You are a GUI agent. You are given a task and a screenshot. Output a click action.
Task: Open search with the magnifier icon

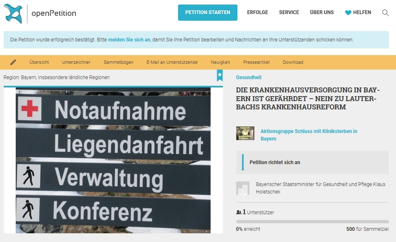pos(385,13)
